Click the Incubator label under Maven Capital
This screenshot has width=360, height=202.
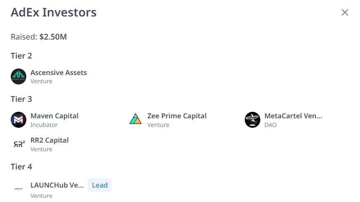(44, 125)
